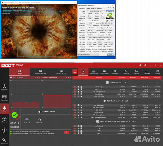Switch to CPU cores graph tab
This screenshot has width=163, height=146.
coord(40,72)
